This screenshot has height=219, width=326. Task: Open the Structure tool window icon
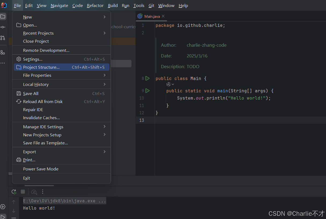pyautogui.click(x=3, y=52)
